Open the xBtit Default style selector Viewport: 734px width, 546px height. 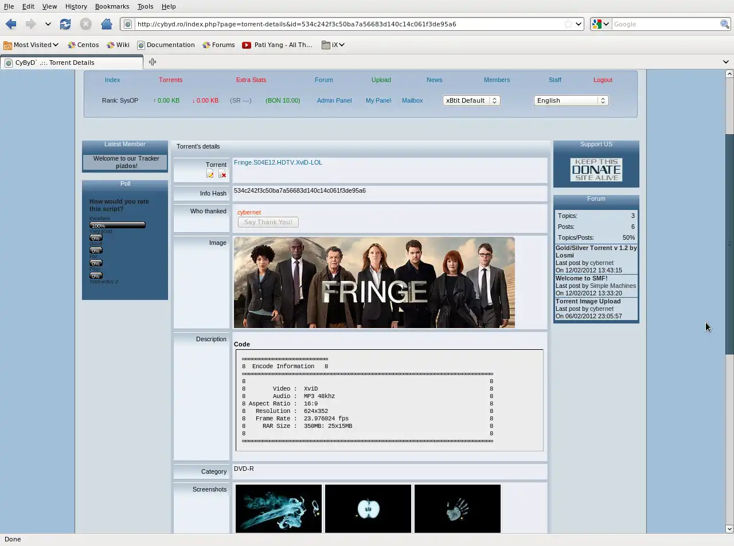pos(471,100)
